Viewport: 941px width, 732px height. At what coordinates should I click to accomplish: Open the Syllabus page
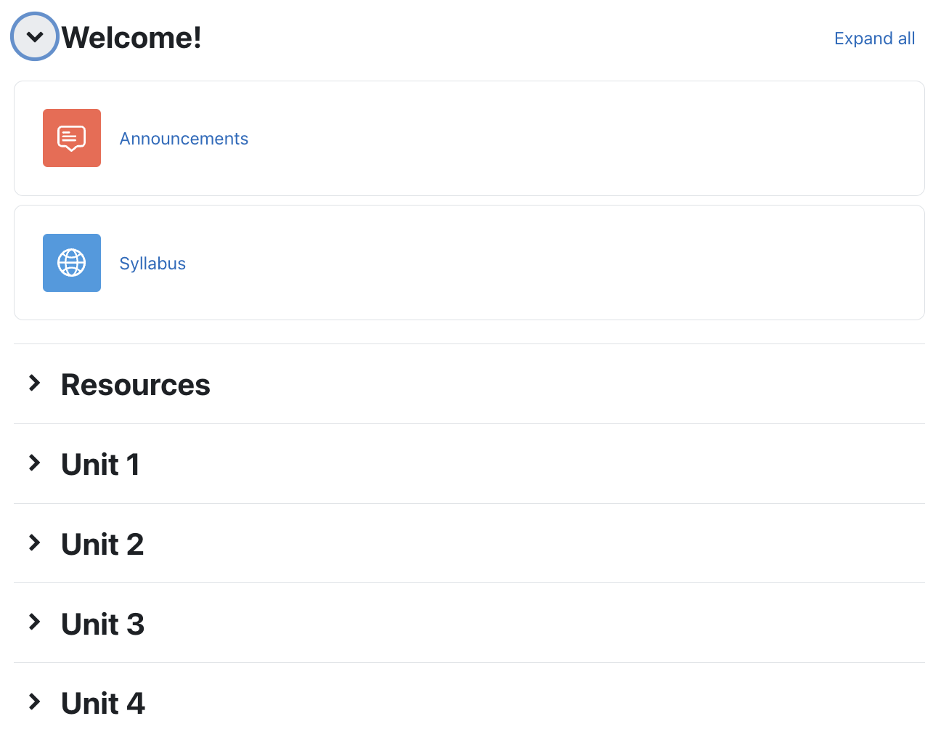pyautogui.click(x=152, y=263)
